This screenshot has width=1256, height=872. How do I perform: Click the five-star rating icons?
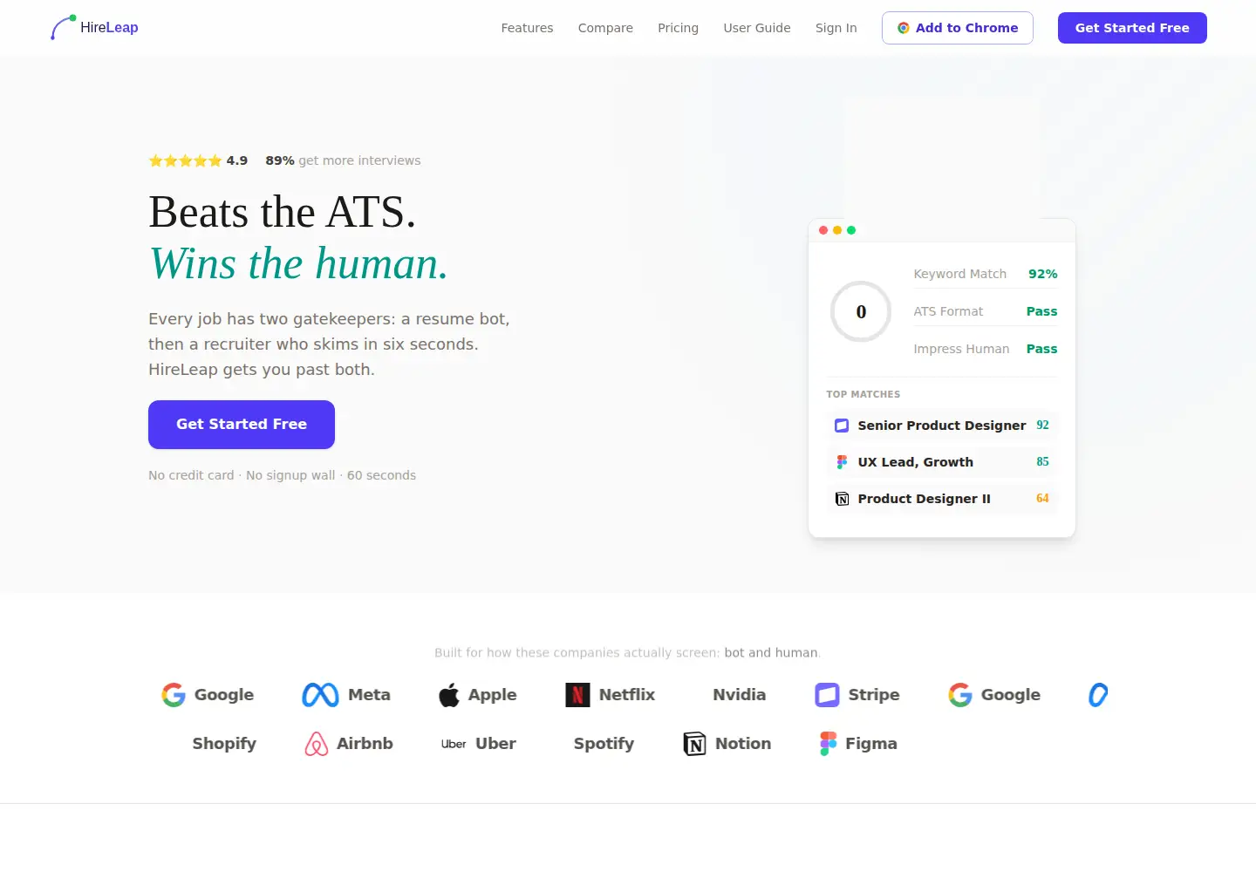[x=185, y=160]
